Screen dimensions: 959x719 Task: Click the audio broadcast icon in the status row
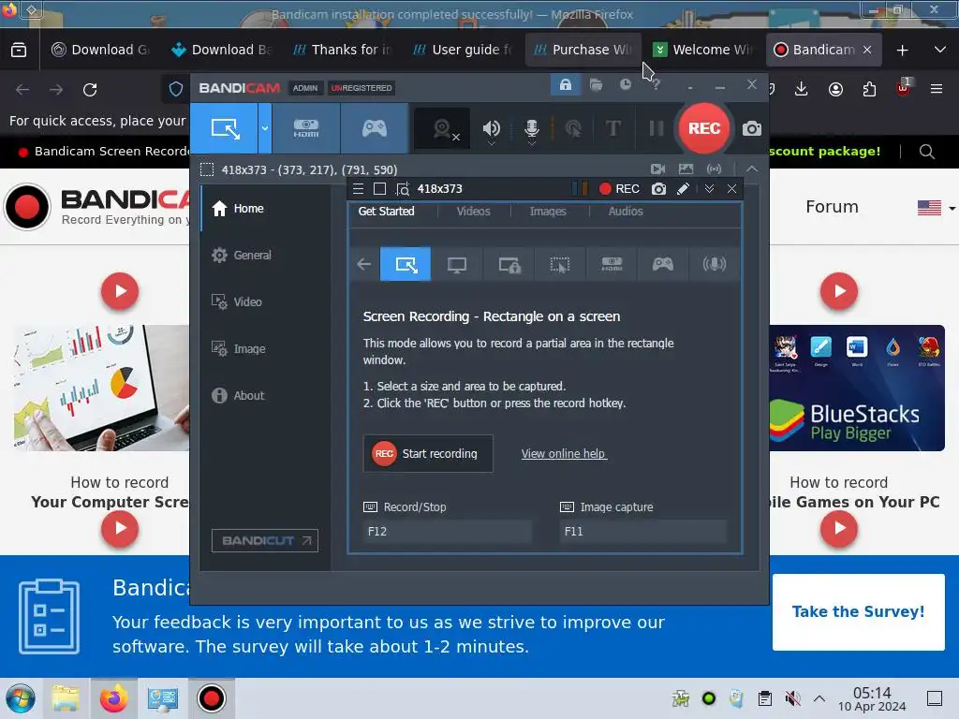click(x=714, y=169)
